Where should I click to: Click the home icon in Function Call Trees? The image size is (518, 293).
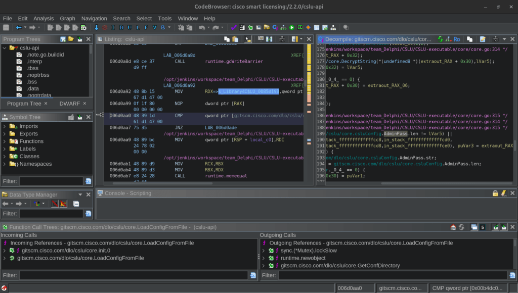pyautogui.click(x=453, y=227)
